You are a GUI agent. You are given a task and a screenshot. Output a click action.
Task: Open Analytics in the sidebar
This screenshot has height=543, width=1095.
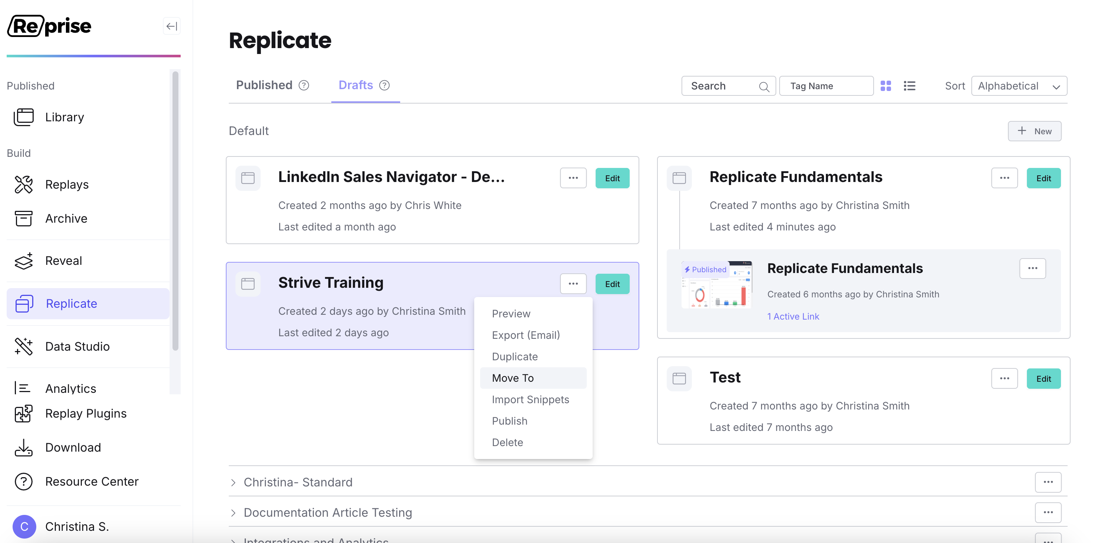88,388
